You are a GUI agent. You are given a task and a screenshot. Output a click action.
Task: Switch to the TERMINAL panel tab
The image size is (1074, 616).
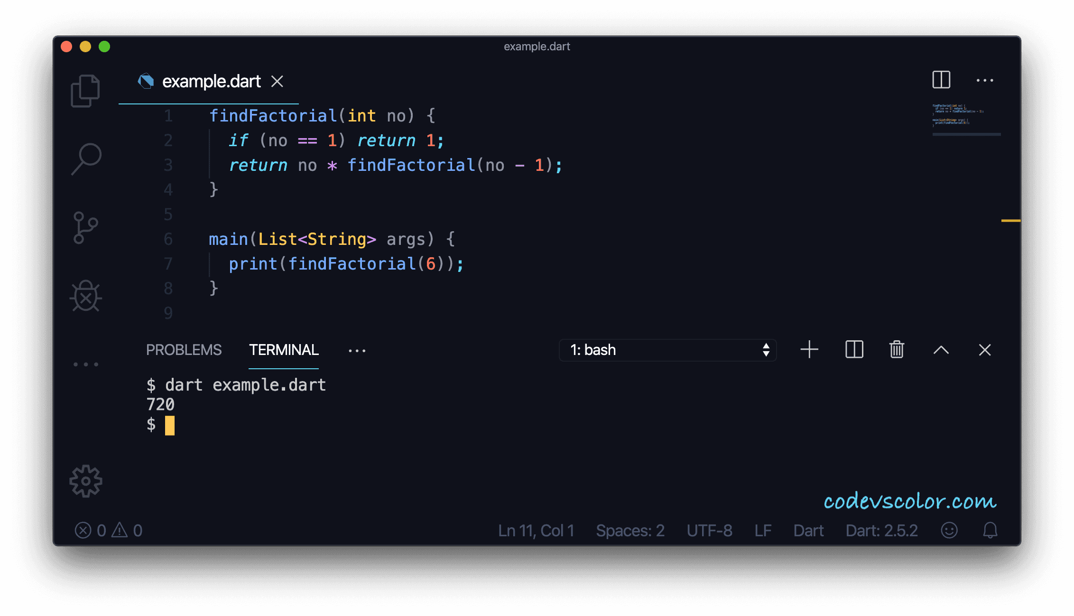pyautogui.click(x=284, y=350)
